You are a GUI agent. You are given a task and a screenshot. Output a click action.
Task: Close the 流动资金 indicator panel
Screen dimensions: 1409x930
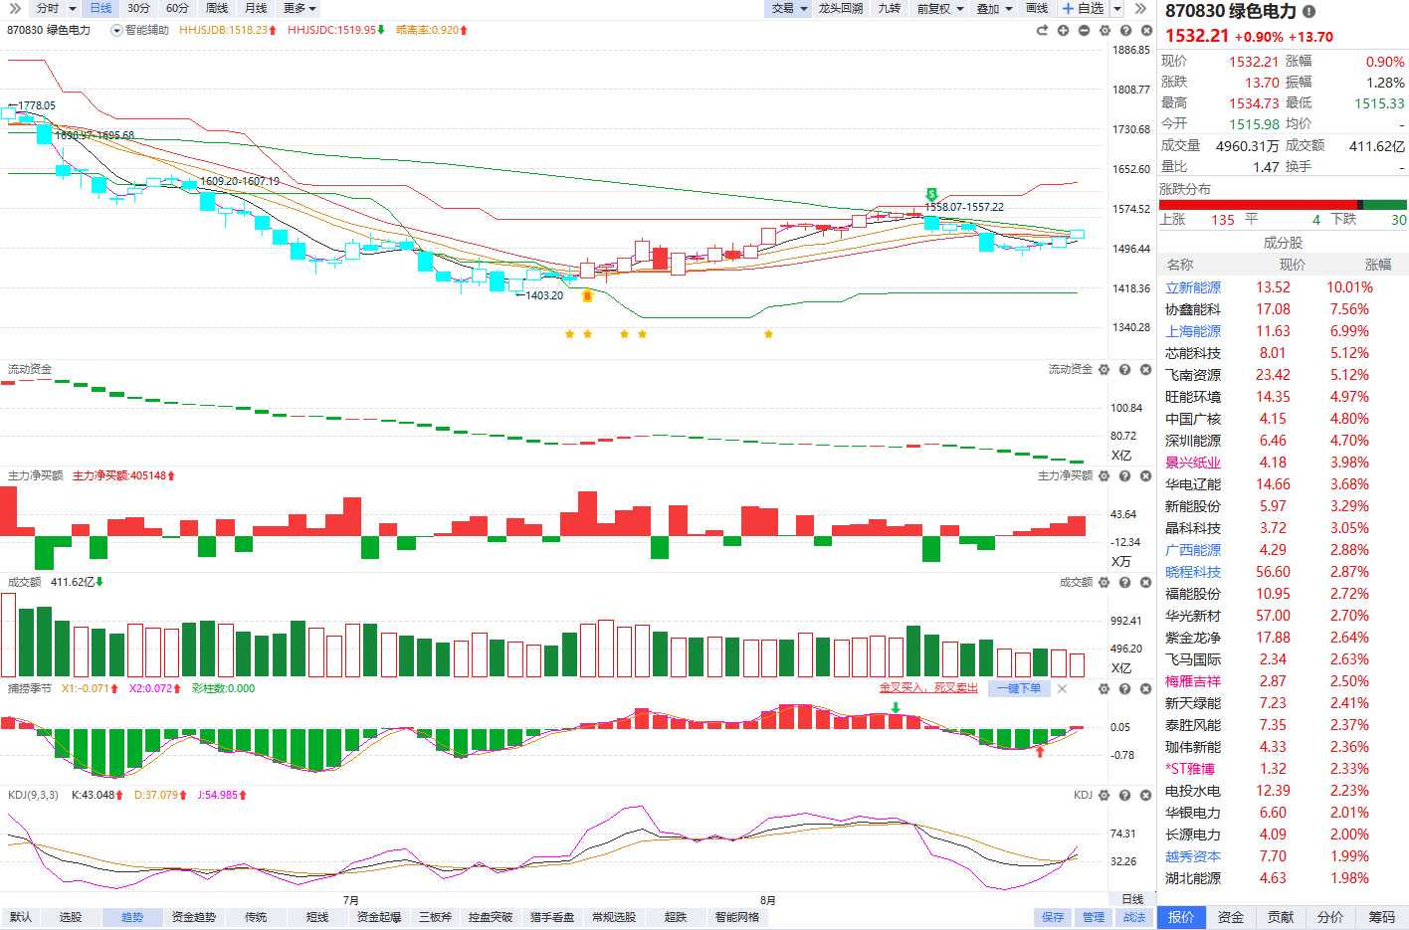(x=1145, y=369)
